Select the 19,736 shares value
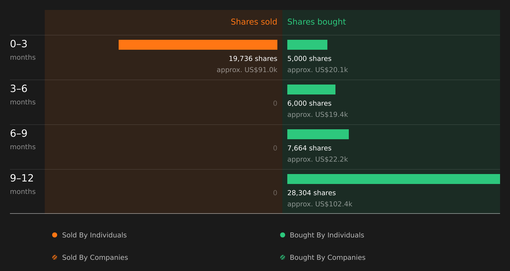Image resolution: width=510 pixels, height=271 pixels. [253, 59]
